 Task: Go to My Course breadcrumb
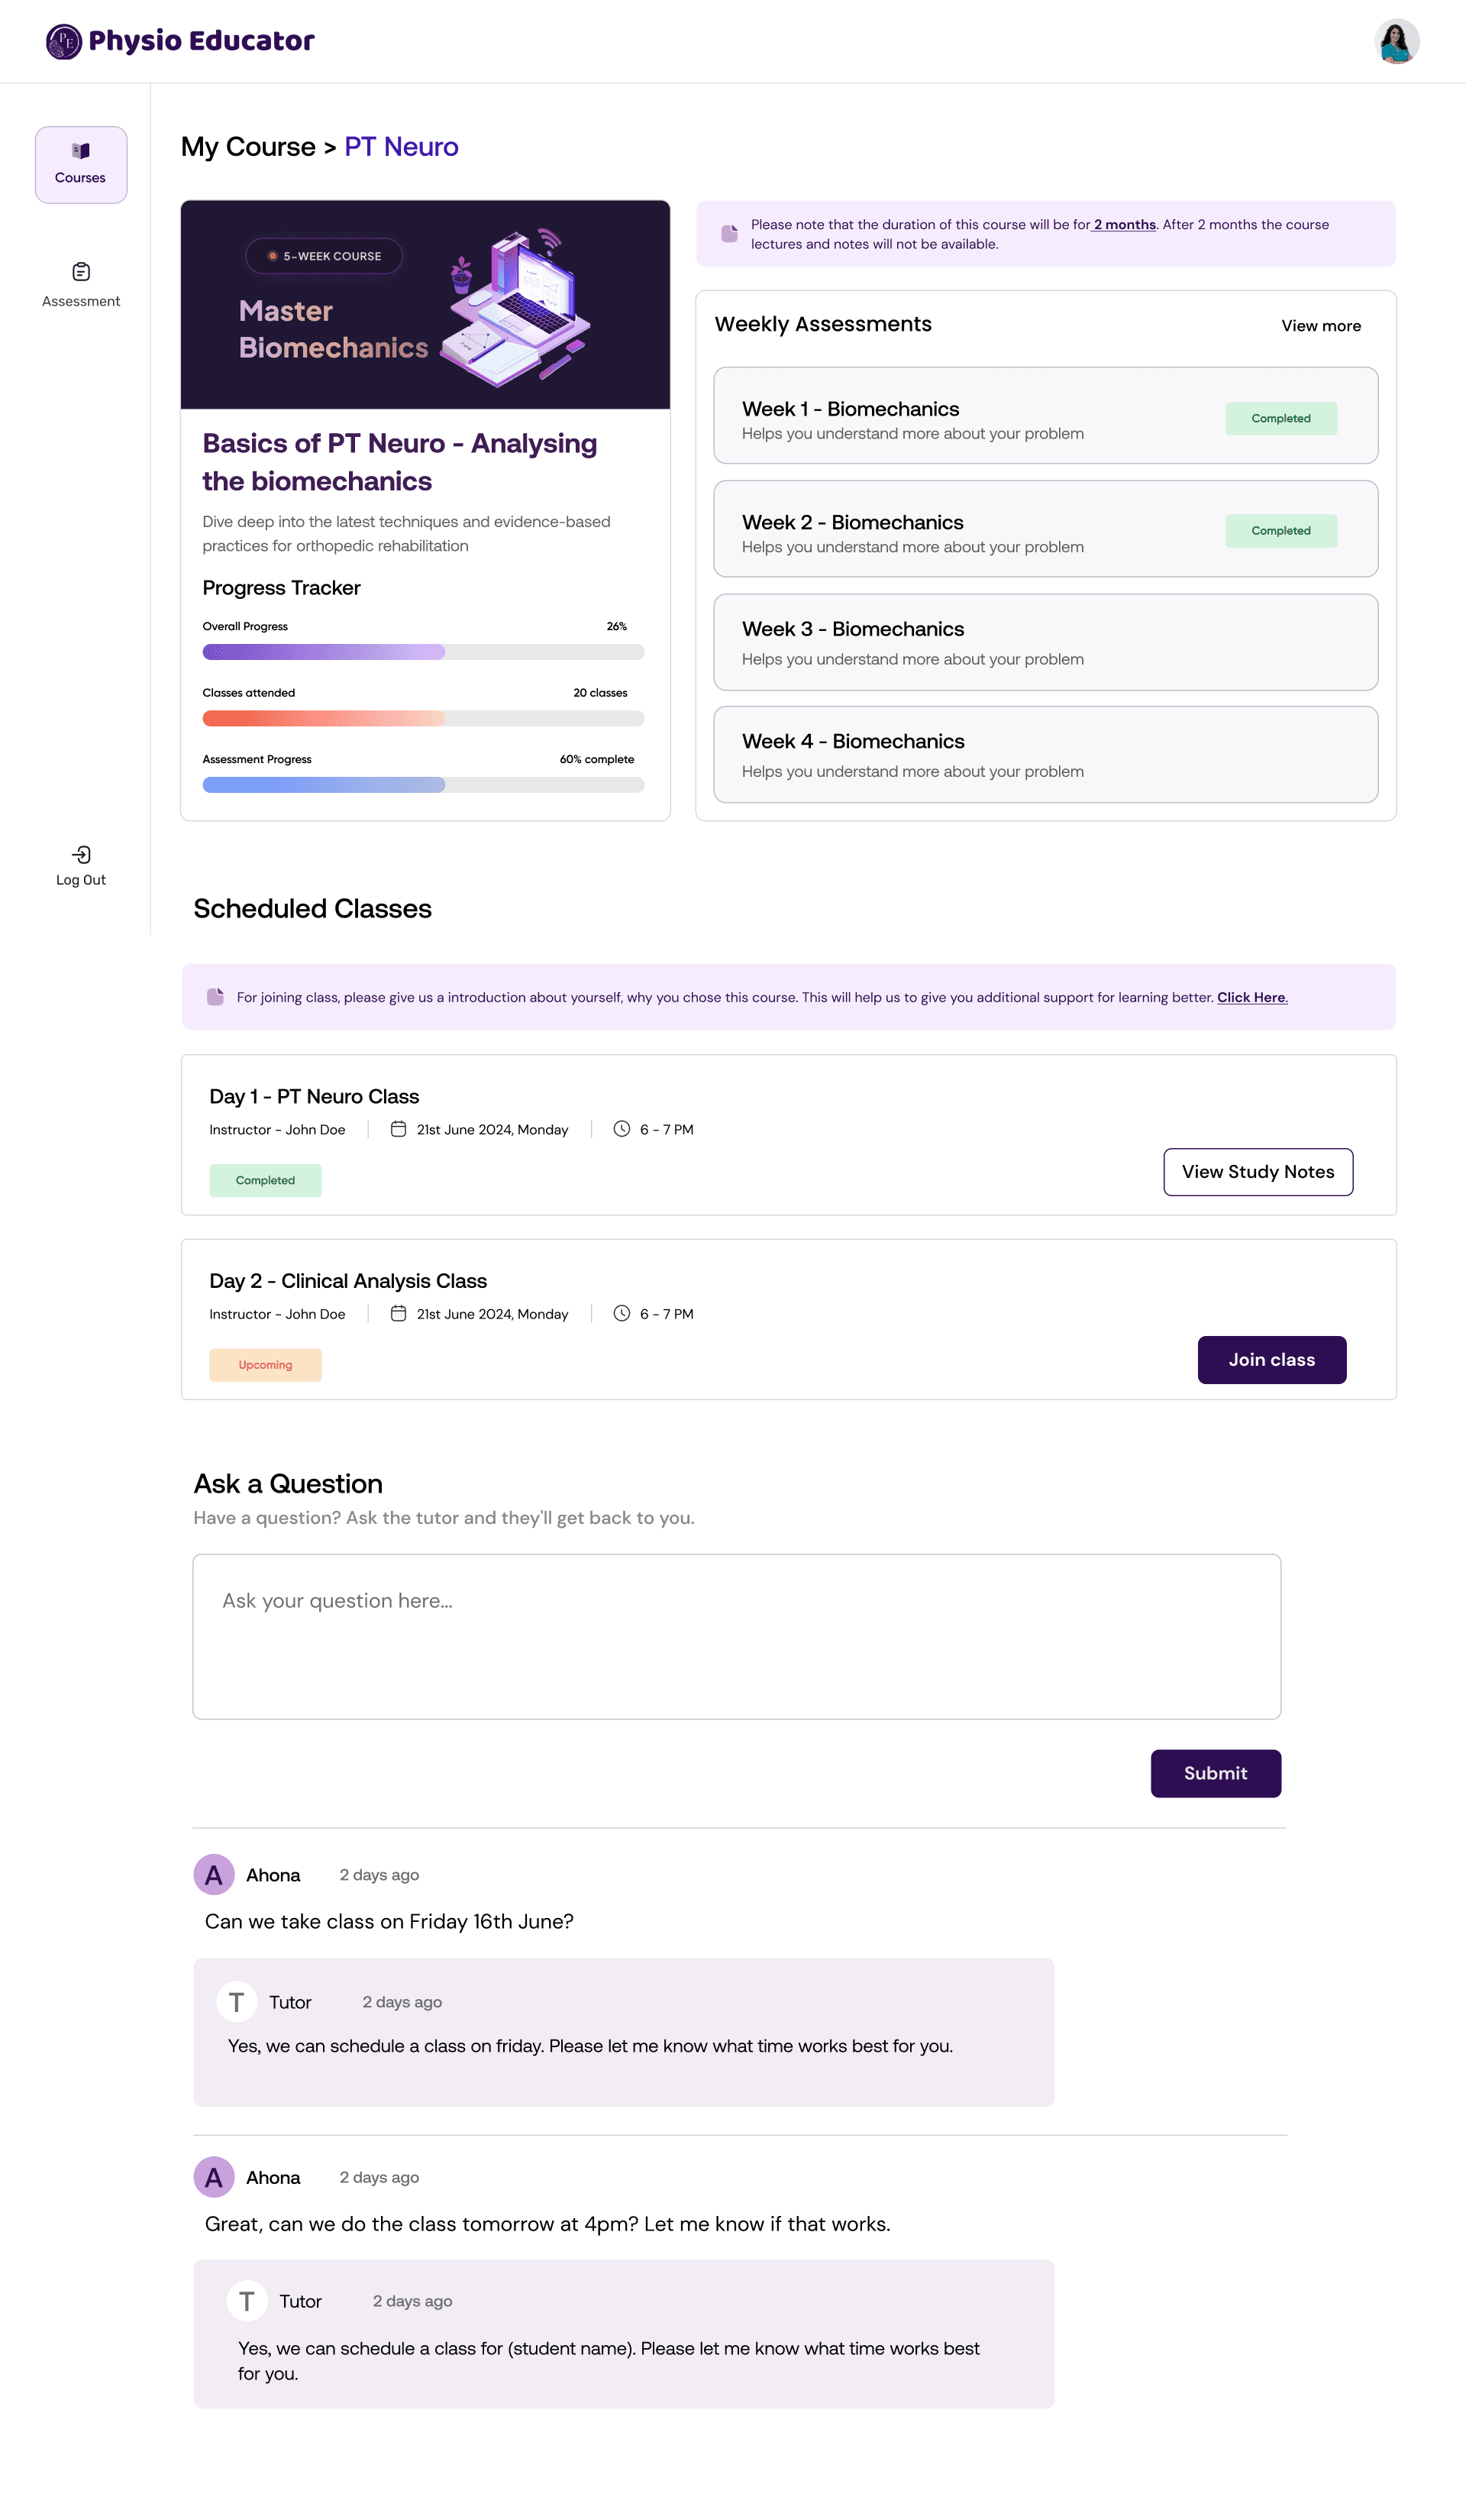click(247, 147)
